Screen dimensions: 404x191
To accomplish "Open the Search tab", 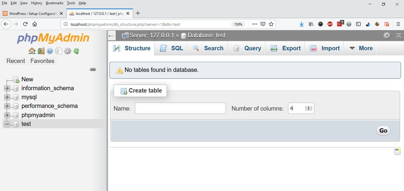I will coord(208,48).
